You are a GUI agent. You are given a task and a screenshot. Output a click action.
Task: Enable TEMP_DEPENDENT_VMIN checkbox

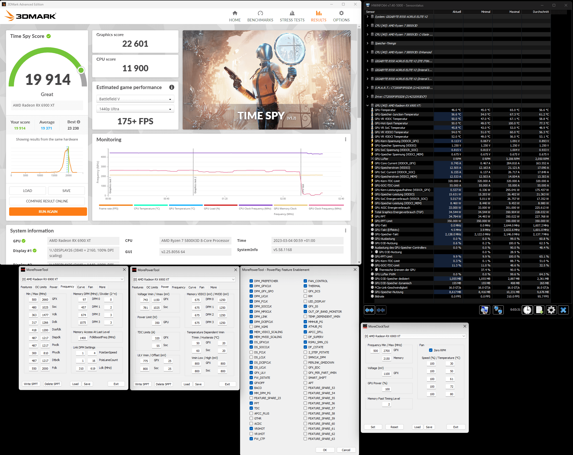click(305, 317)
